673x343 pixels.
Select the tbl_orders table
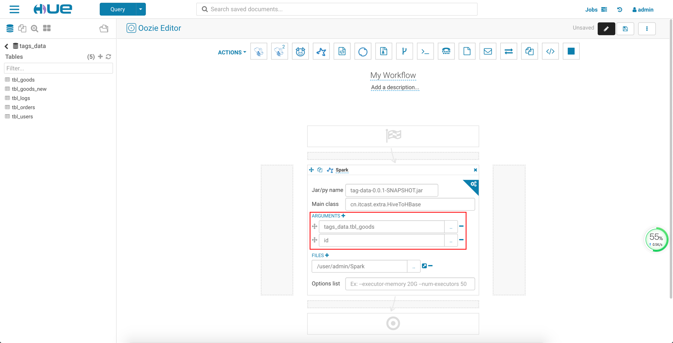click(x=23, y=108)
